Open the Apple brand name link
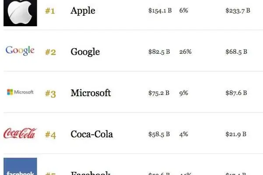 tap(83, 11)
